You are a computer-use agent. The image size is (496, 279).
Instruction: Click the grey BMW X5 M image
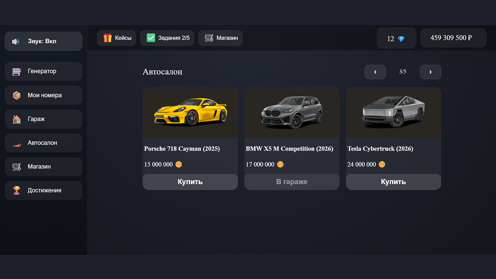292,112
